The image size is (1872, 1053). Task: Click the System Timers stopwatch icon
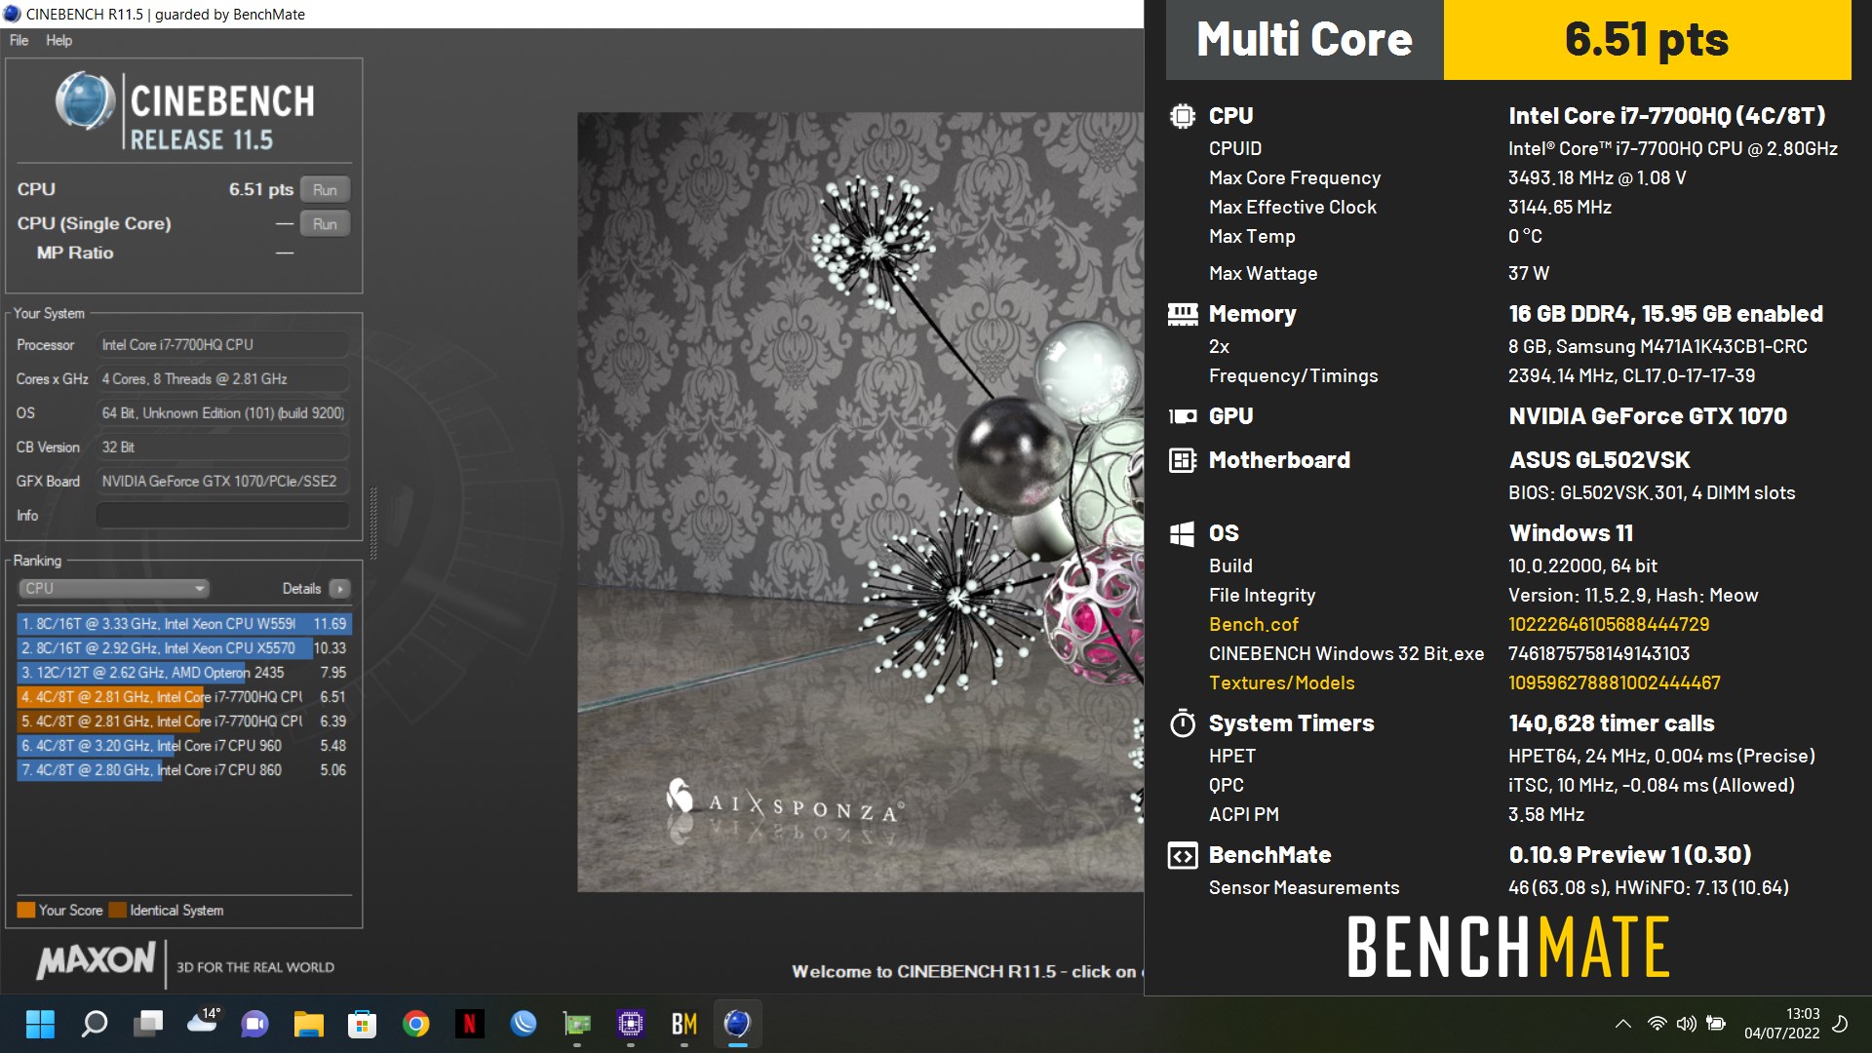1183,723
